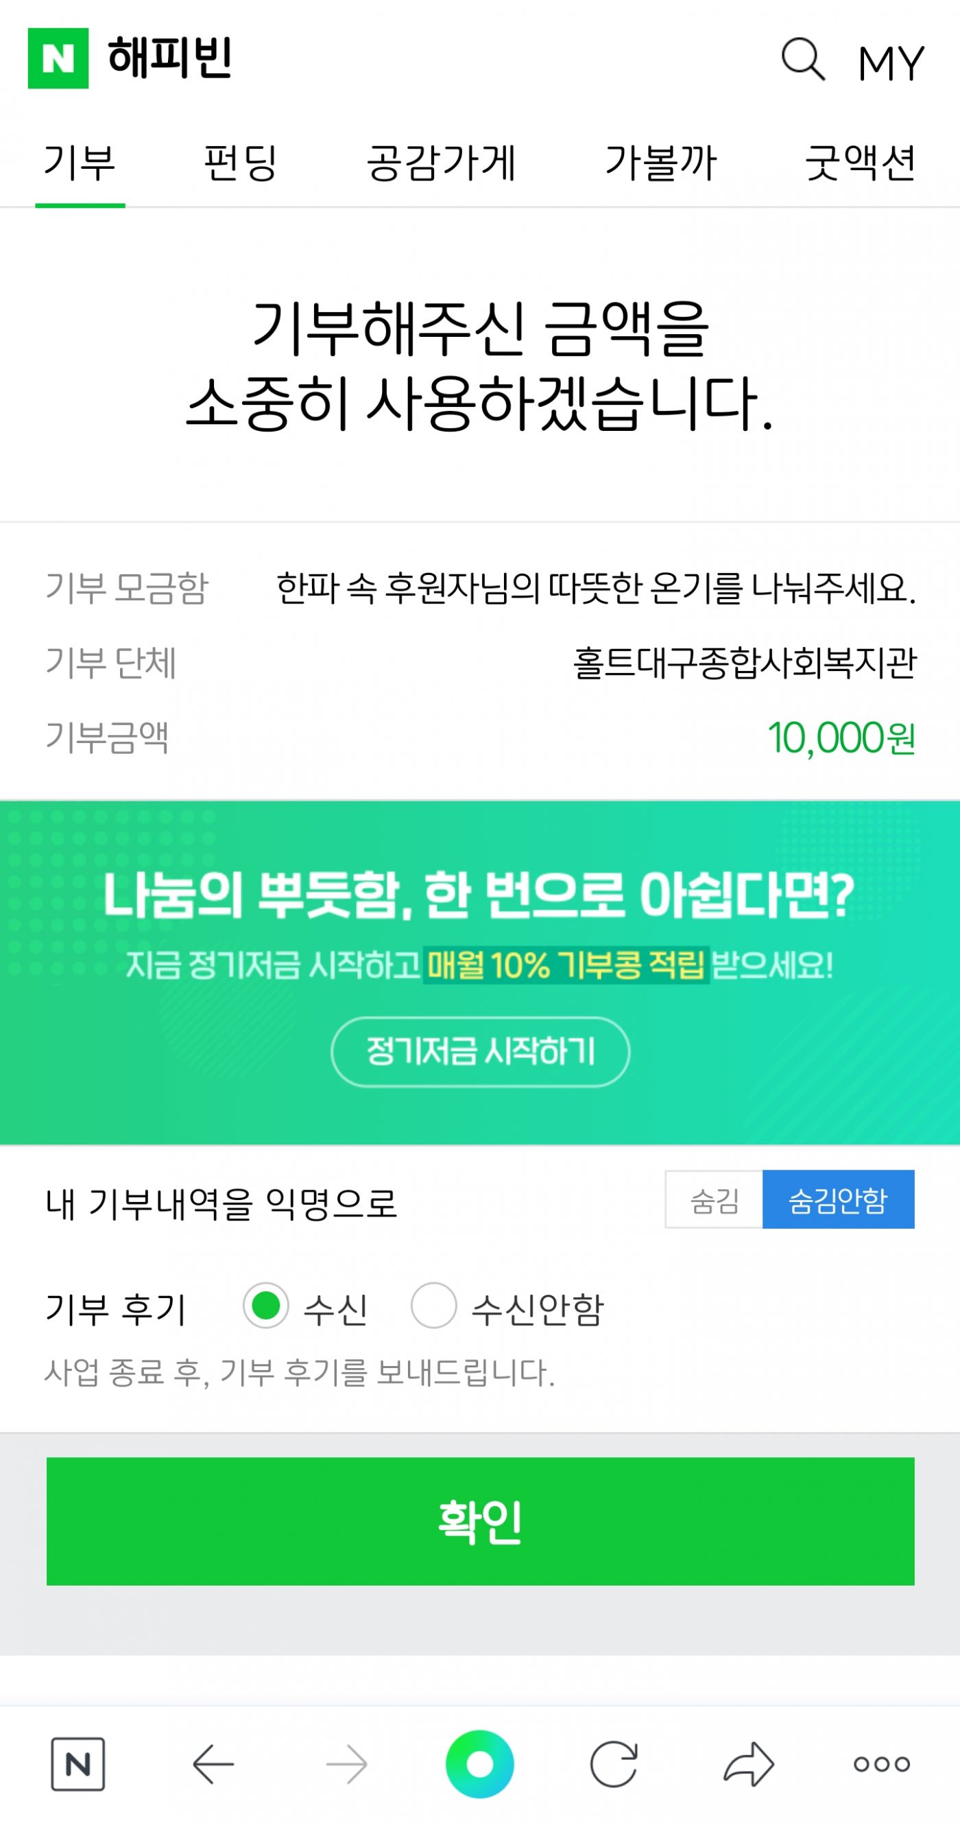The image size is (960, 1823).
Task: Open the 가볼까 tab
Action: click(x=661, y=163)
